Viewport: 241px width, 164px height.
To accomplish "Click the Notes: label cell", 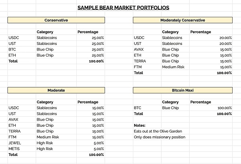I will click(x=140, y=126).
